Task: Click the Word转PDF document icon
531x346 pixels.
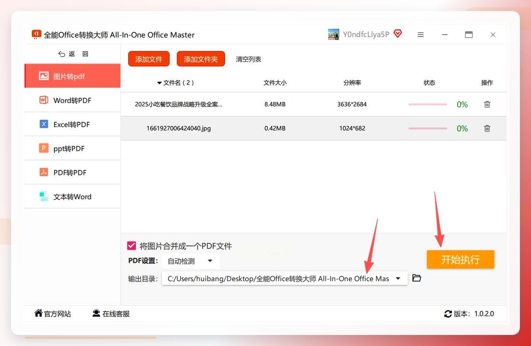Action: click(44, 100)
